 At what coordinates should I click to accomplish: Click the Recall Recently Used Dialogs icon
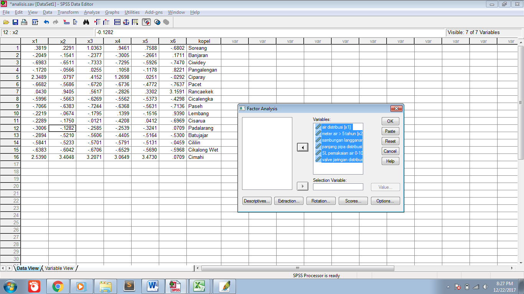point(35,22)
